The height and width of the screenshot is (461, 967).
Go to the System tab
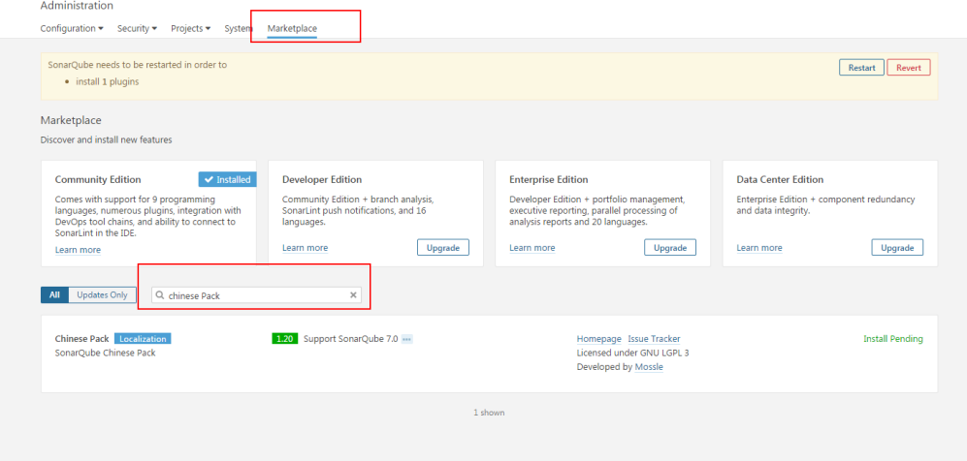point(238,28)
